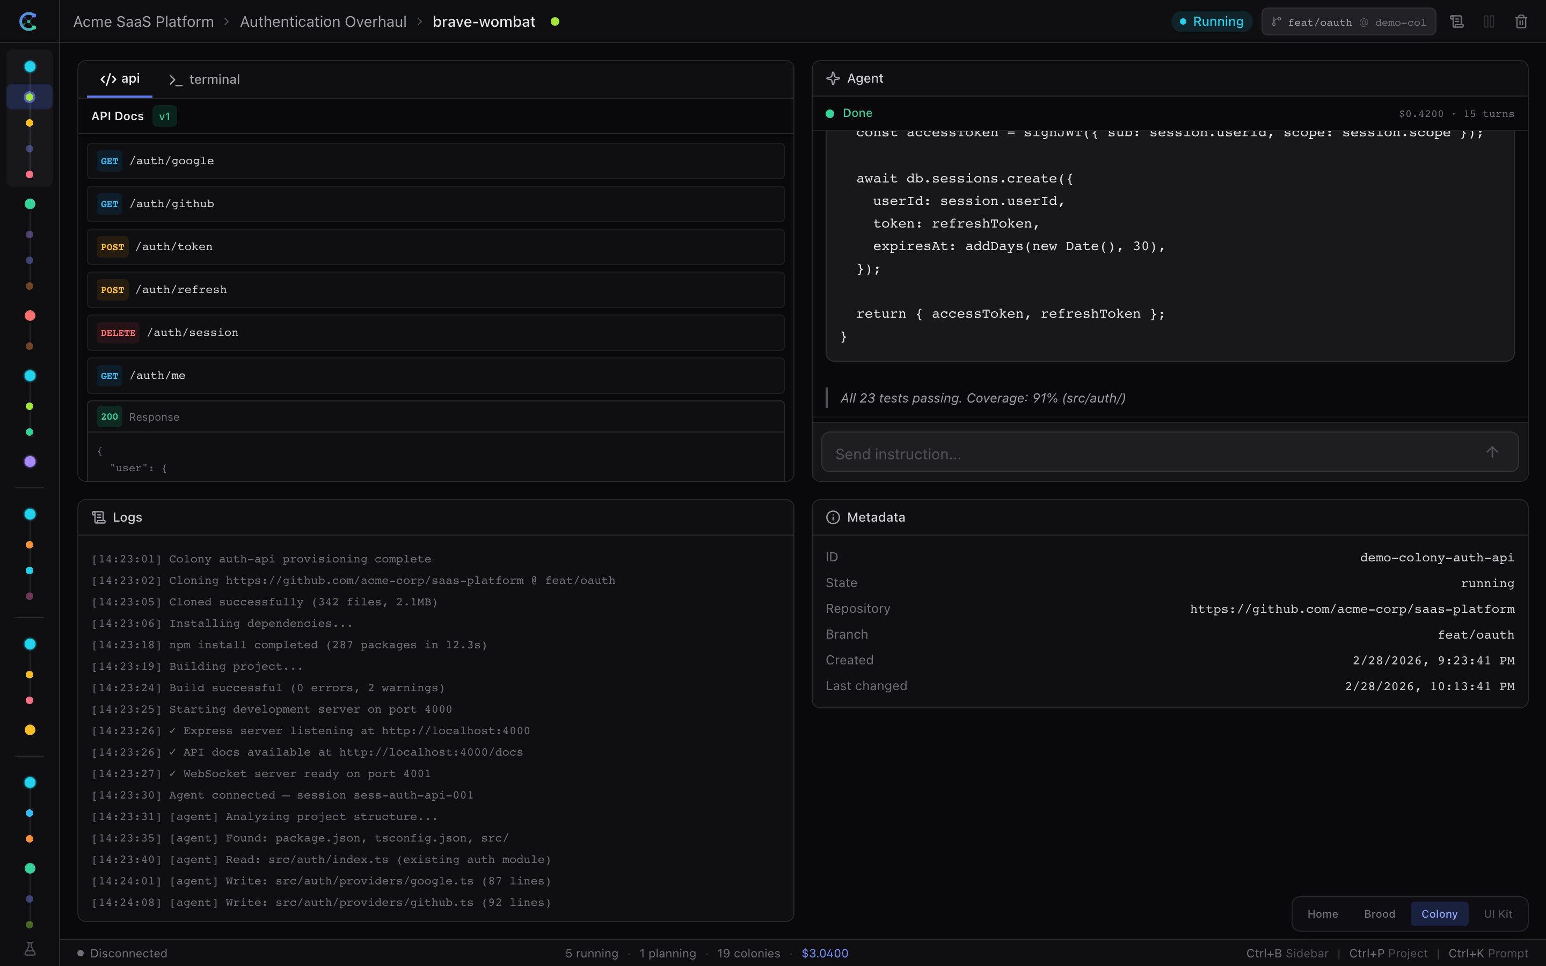The height and width of the screenshot is (966, 1546).
Task: Expand the GET /auth/google endpoint
Action: pyautogui.click(x=436, y=161)
